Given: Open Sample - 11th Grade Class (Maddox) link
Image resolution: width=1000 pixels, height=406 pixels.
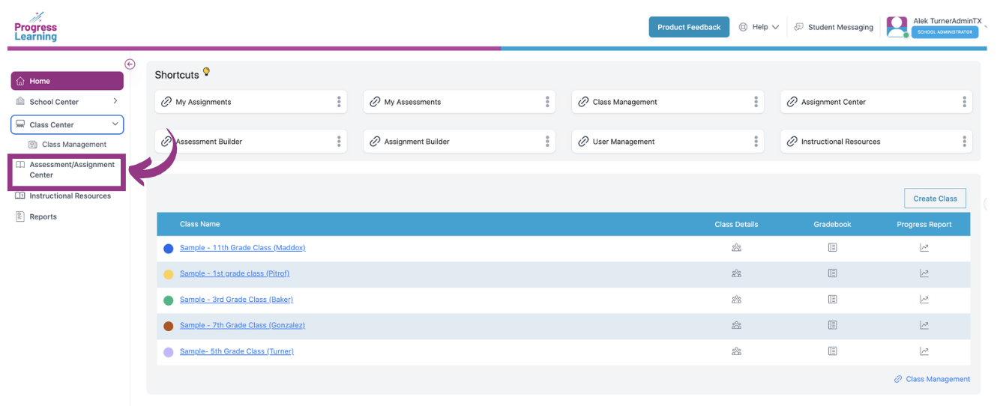Looking at the screenshot, I should coord(242,248).
